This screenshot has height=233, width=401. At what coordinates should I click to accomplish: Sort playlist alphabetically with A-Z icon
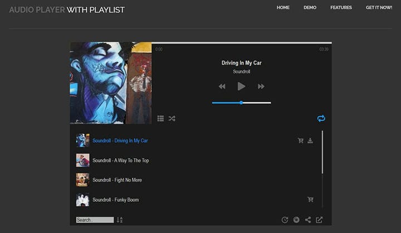[x=120, y=220]
